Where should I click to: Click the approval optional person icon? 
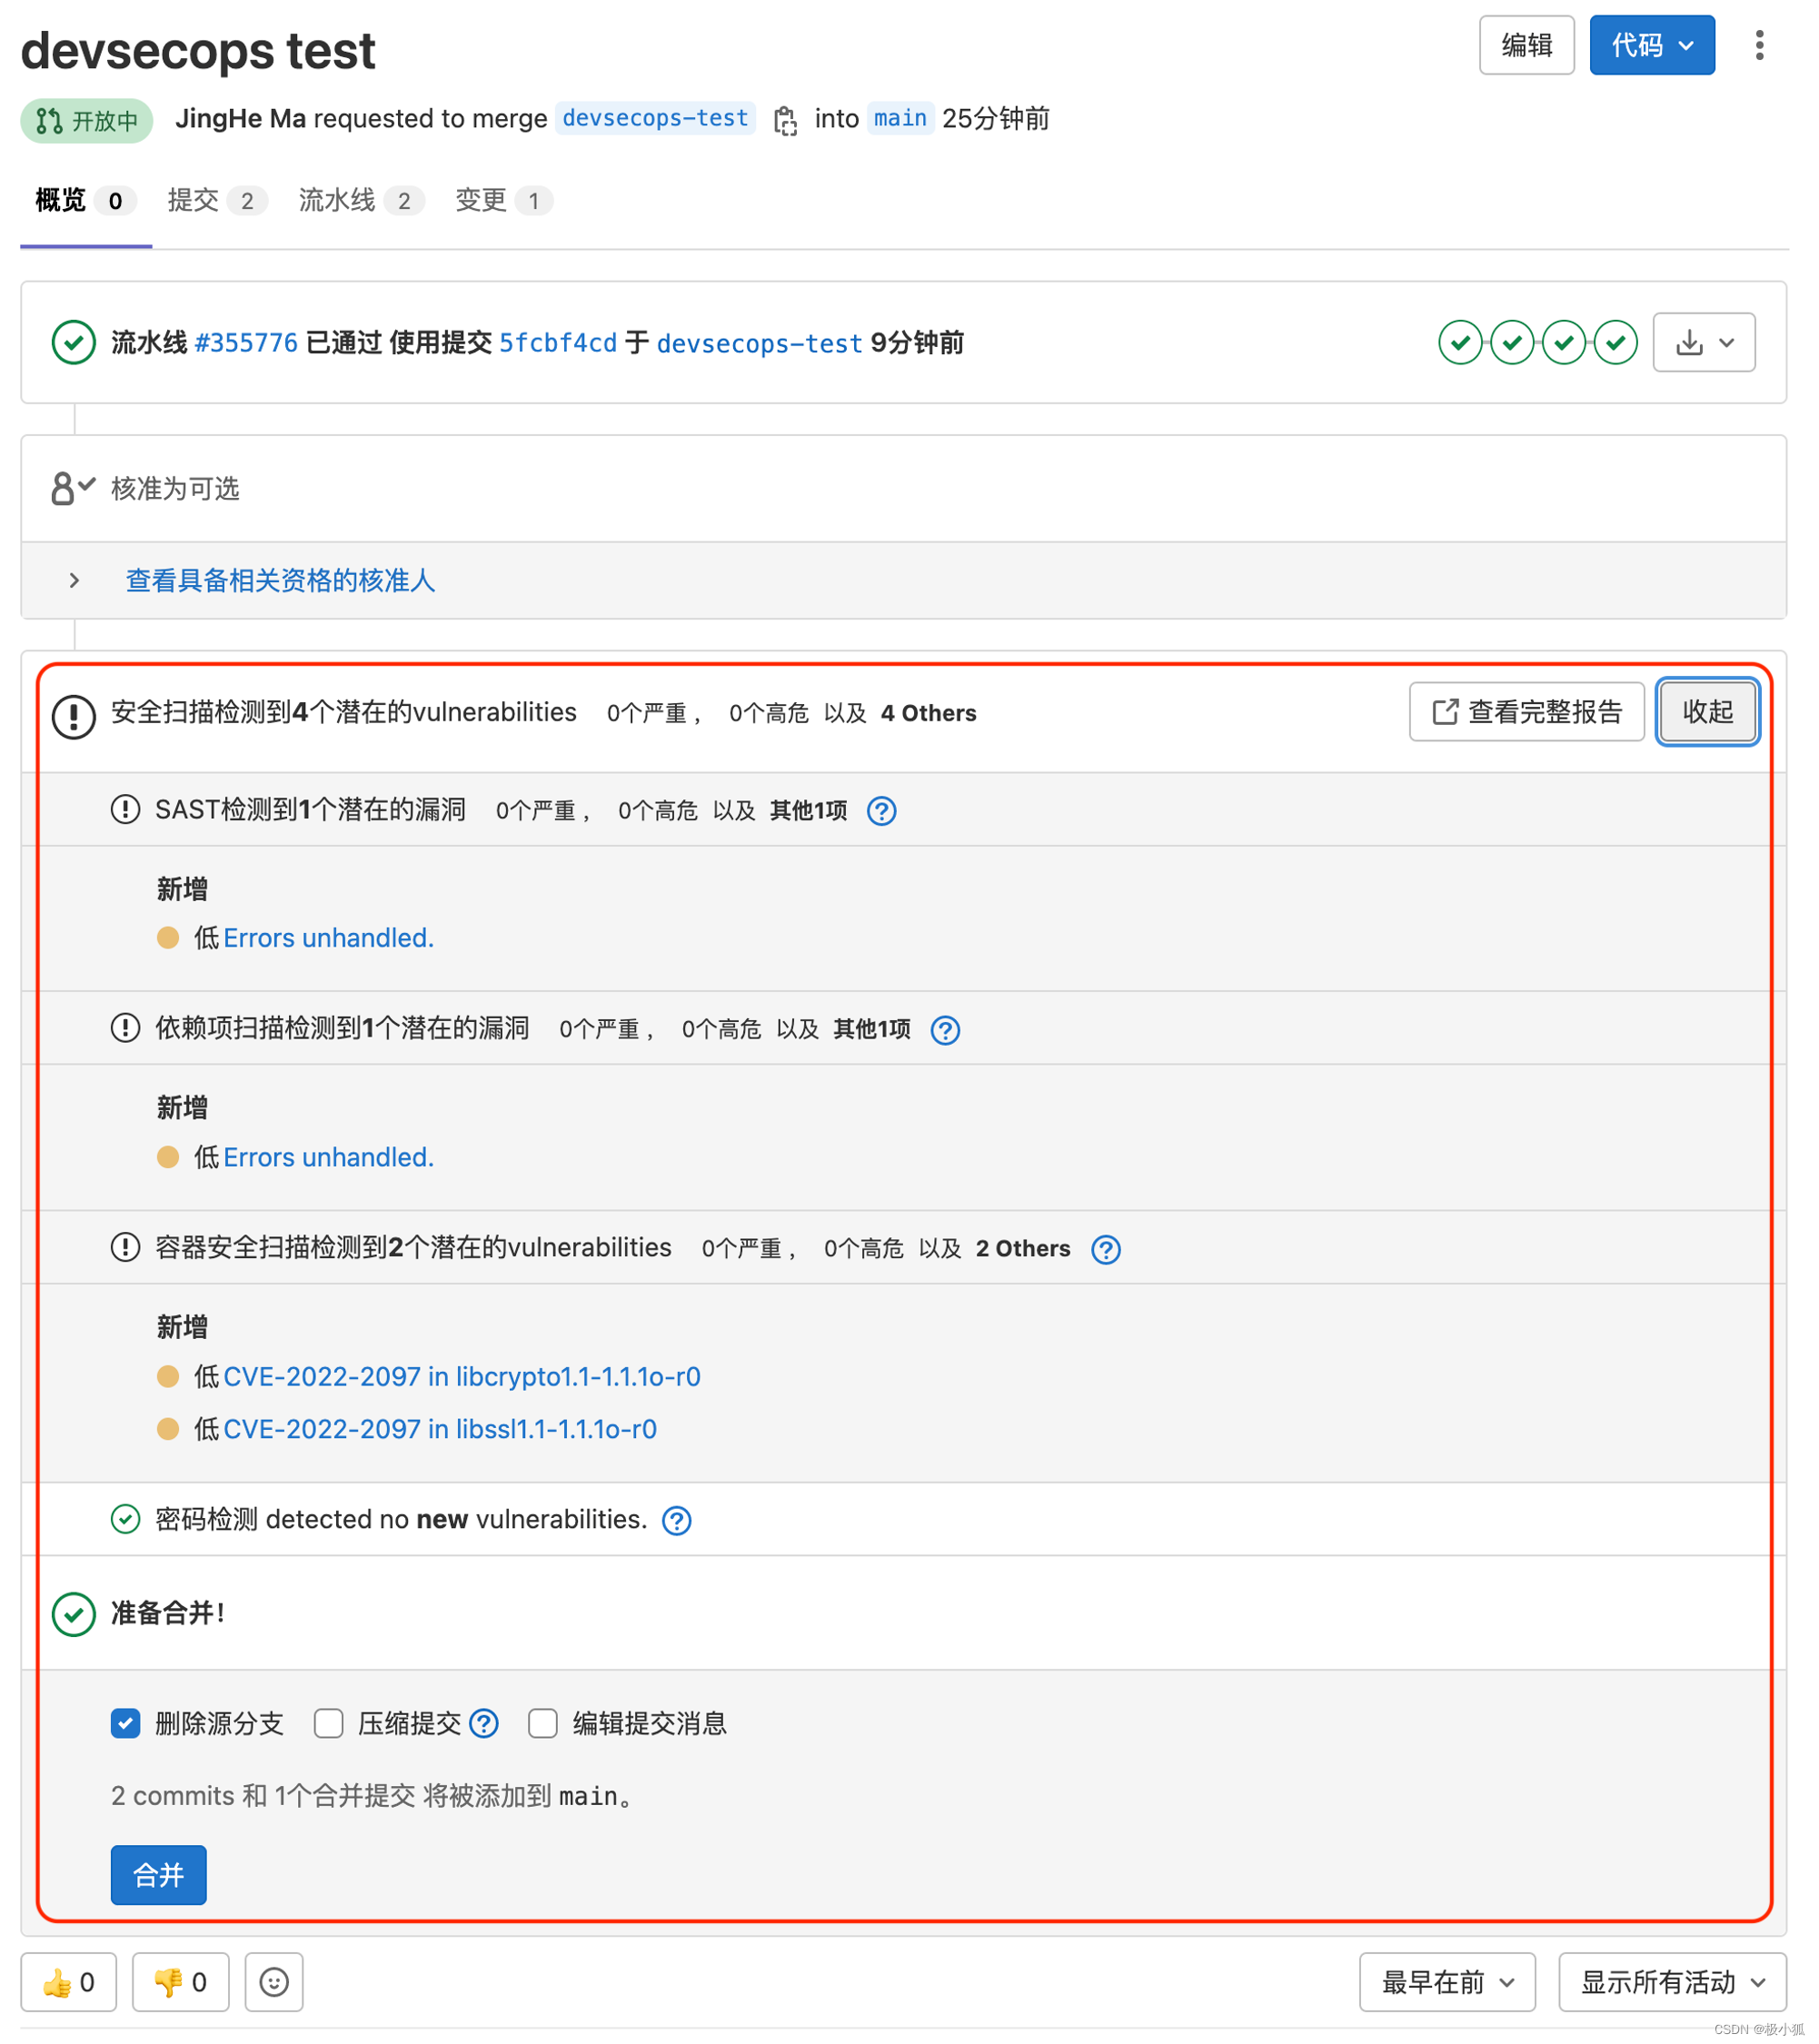tap(72, 488)
